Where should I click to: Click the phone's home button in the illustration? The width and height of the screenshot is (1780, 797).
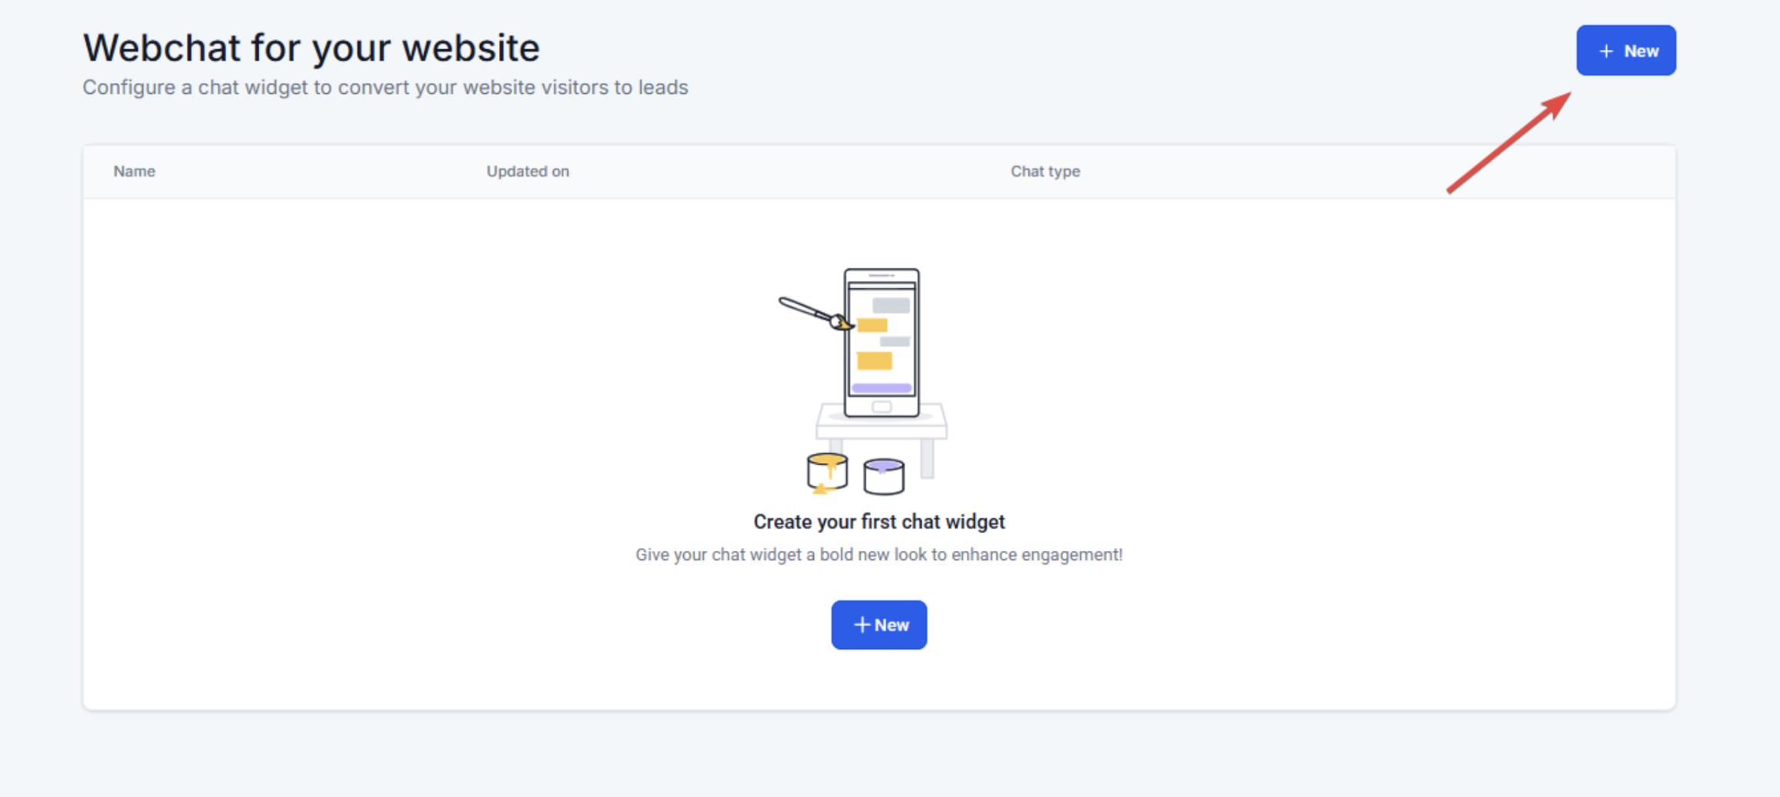(882, 407)
